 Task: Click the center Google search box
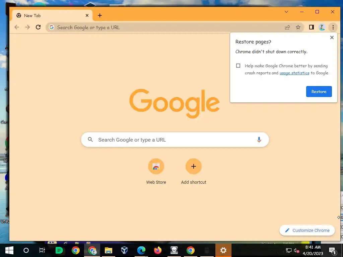(x=175, y=140)
